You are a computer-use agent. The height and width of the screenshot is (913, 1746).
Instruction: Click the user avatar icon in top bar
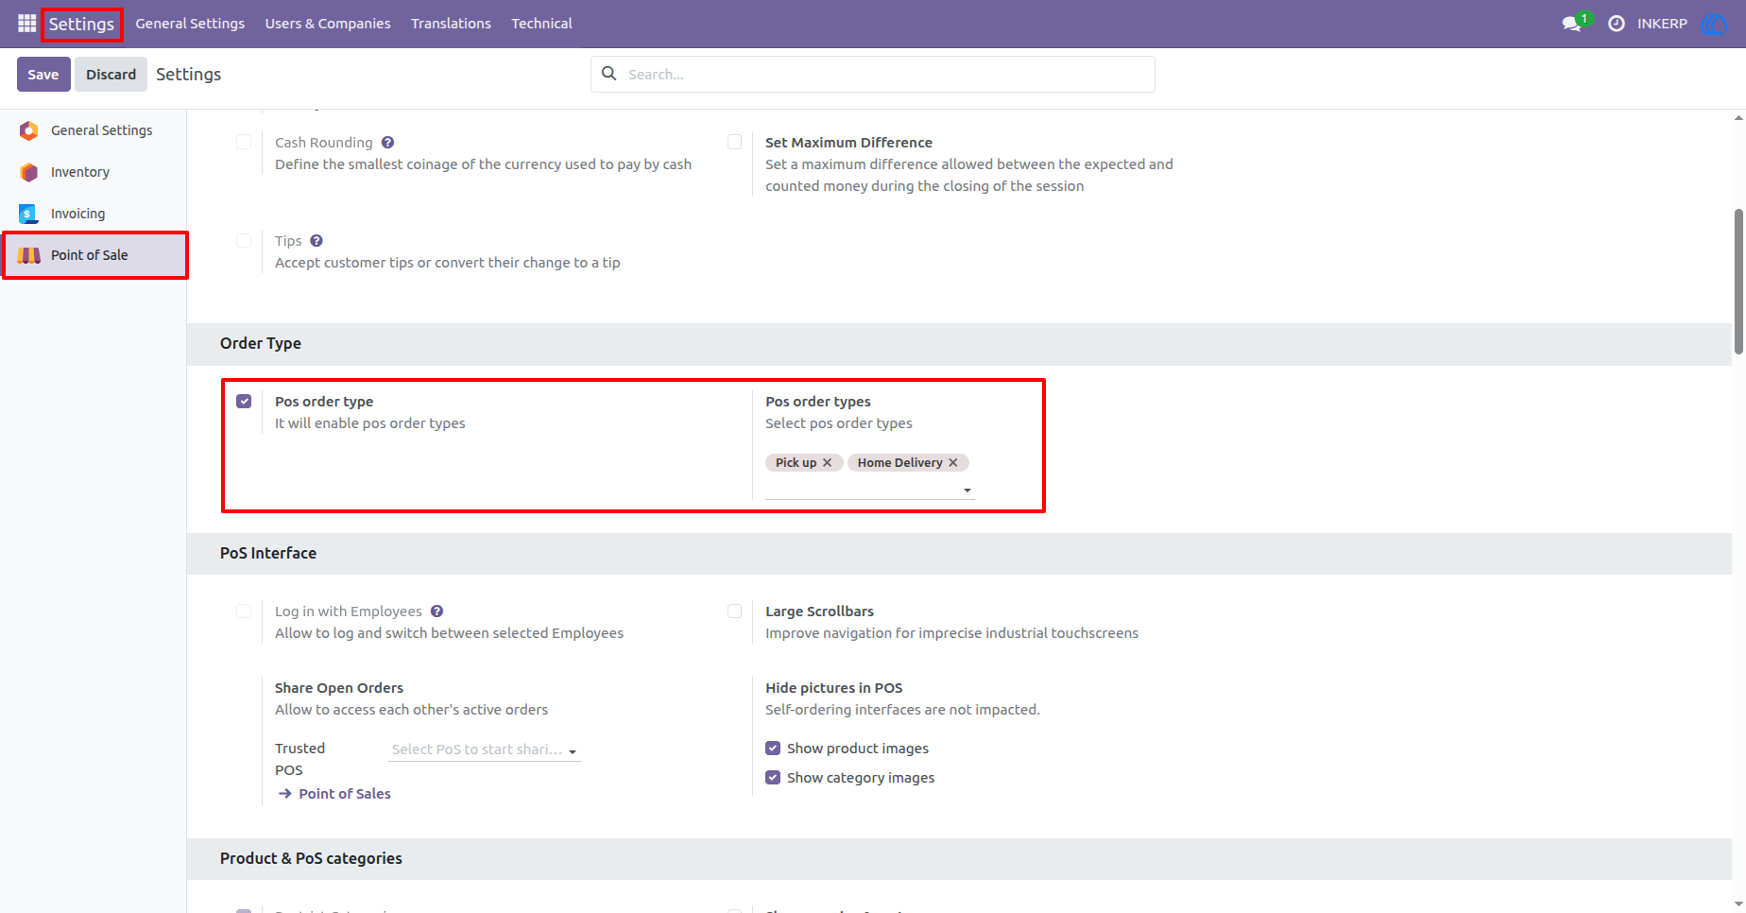point(1714,24)
